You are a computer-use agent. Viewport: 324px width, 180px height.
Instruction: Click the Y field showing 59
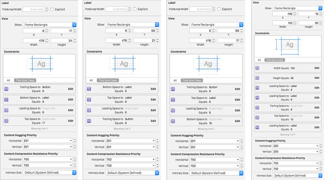pos(144,31)
